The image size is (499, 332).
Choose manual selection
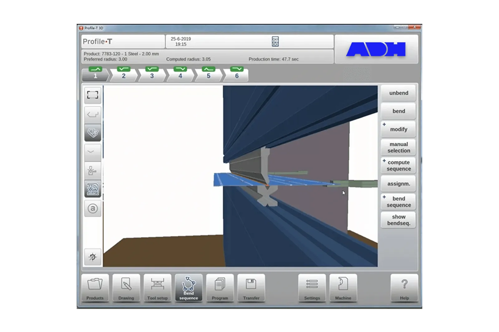pos(398,147)
